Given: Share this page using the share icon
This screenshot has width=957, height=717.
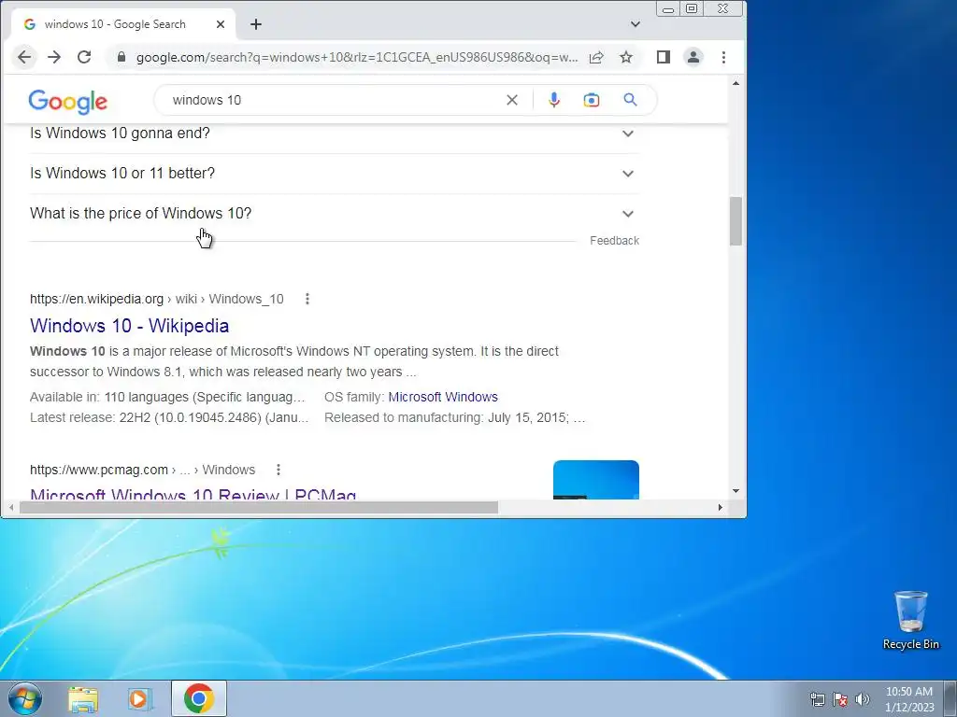Looking at the screenshot, I should 596,57.
